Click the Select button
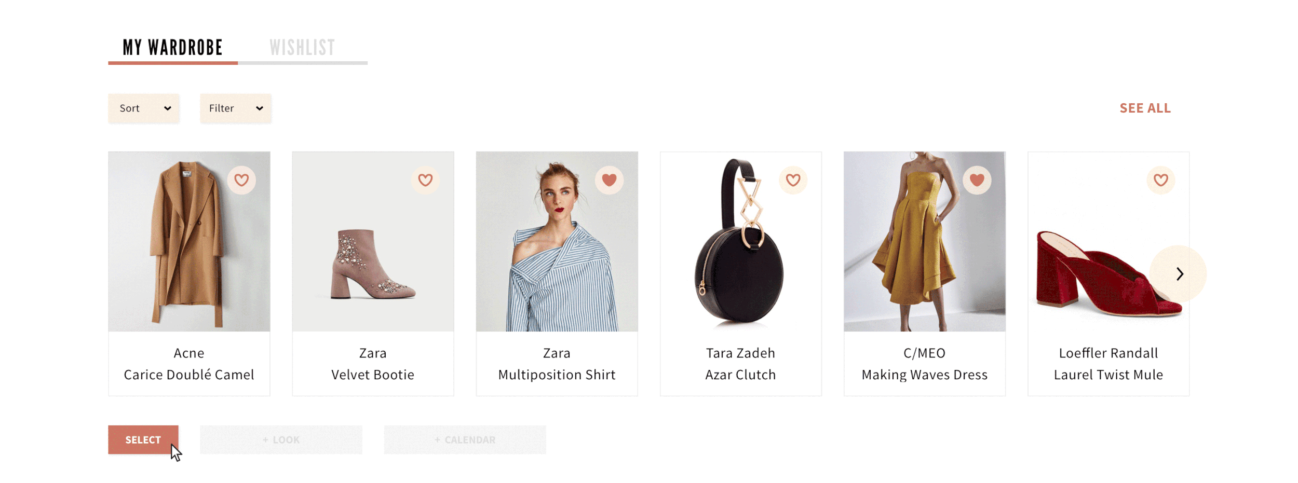Viewport: 1298px width, 483px height. coord(143,439)
